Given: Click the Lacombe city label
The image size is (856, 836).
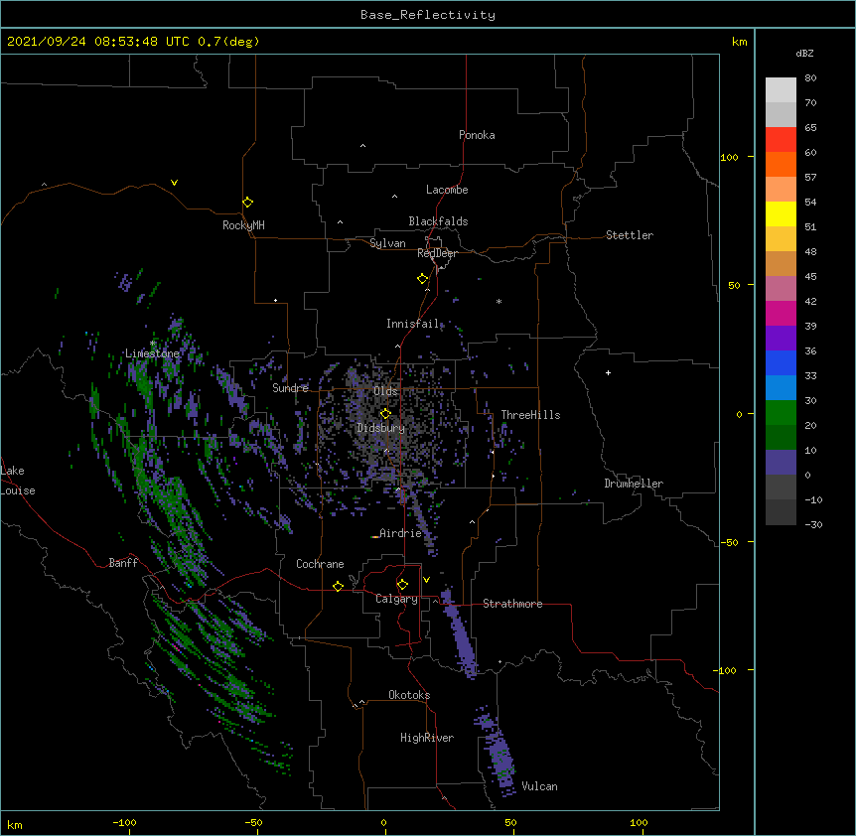Looking at the screenshot, I should tap(447, 190).
